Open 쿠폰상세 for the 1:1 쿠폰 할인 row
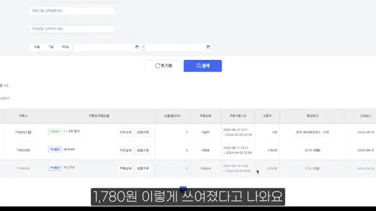376x211 pixels. pyautogui.click(x=125, y=132)
